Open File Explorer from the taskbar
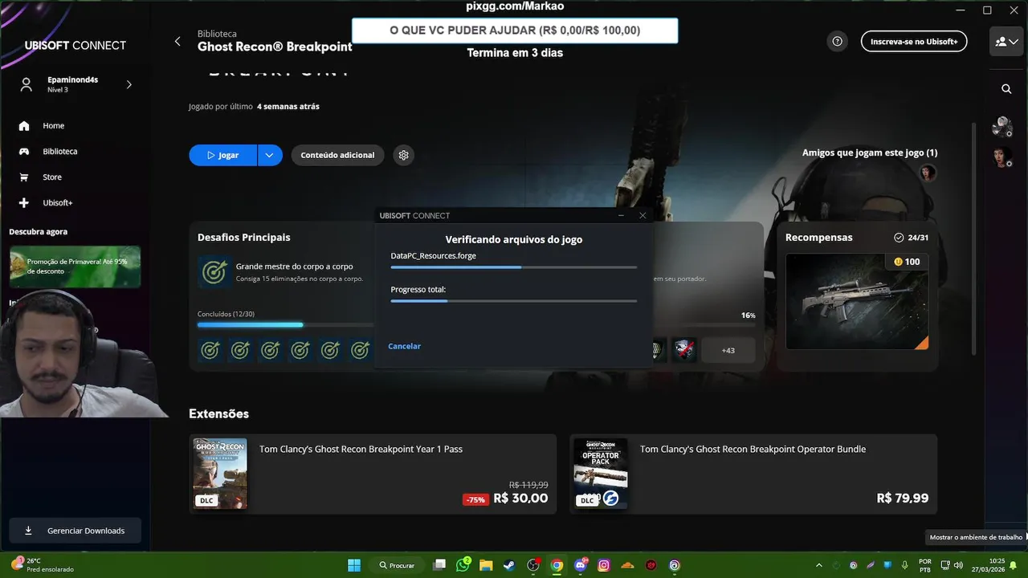Viewport: 1028px width, 578px height. pyautogui.click(x=486, y=565)
